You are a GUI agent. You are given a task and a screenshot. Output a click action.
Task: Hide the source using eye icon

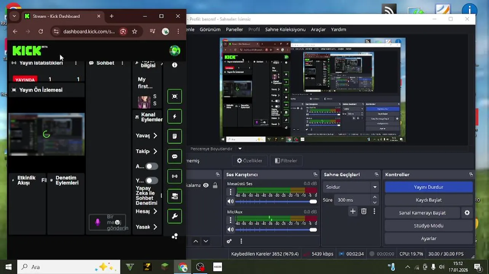click(x=206, y=185)
